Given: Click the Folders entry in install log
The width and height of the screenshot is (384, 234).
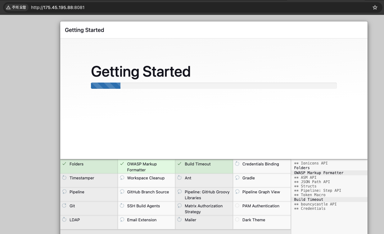Looking at the screenshot, I should point(302,168).
